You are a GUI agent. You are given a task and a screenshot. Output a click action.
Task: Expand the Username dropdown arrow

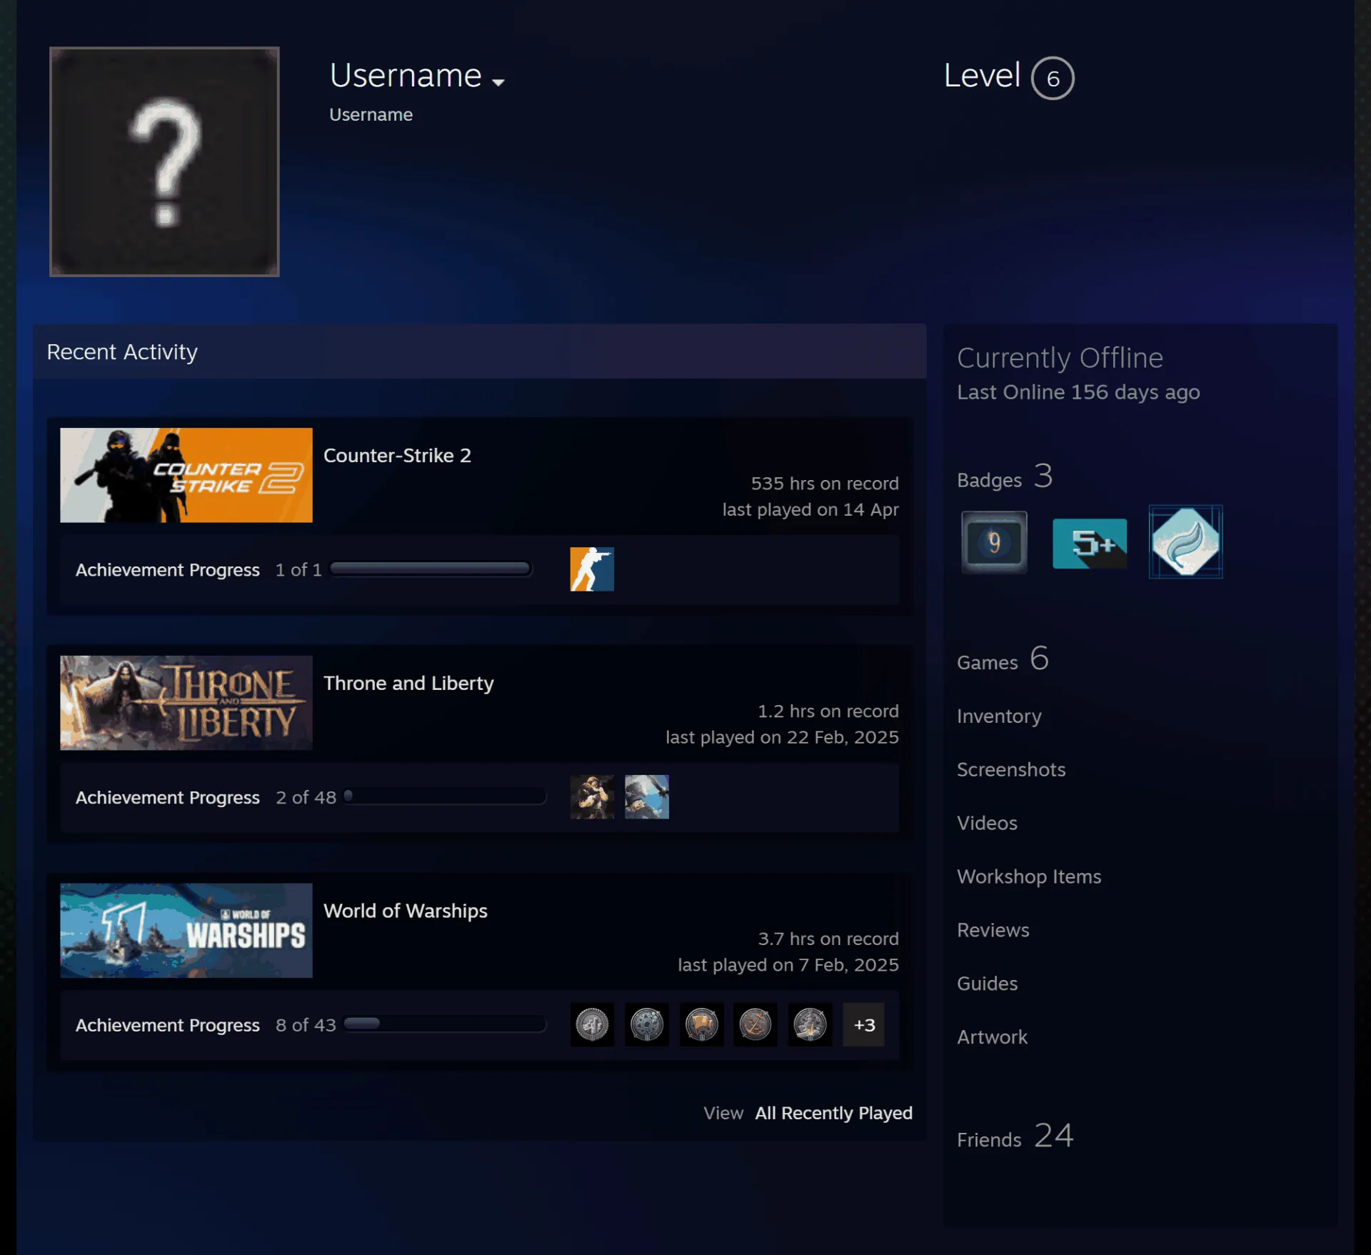click(498, 82)
